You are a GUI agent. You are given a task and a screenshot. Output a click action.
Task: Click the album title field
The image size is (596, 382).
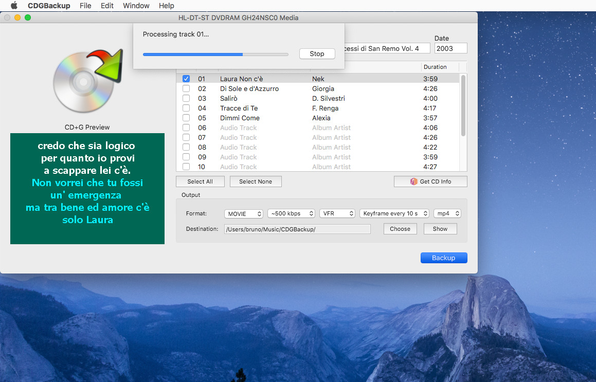point(387,48)
